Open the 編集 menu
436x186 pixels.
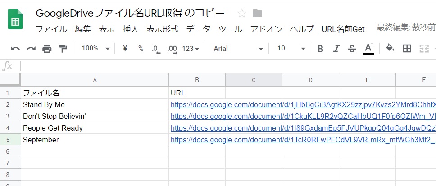point(83,29)
